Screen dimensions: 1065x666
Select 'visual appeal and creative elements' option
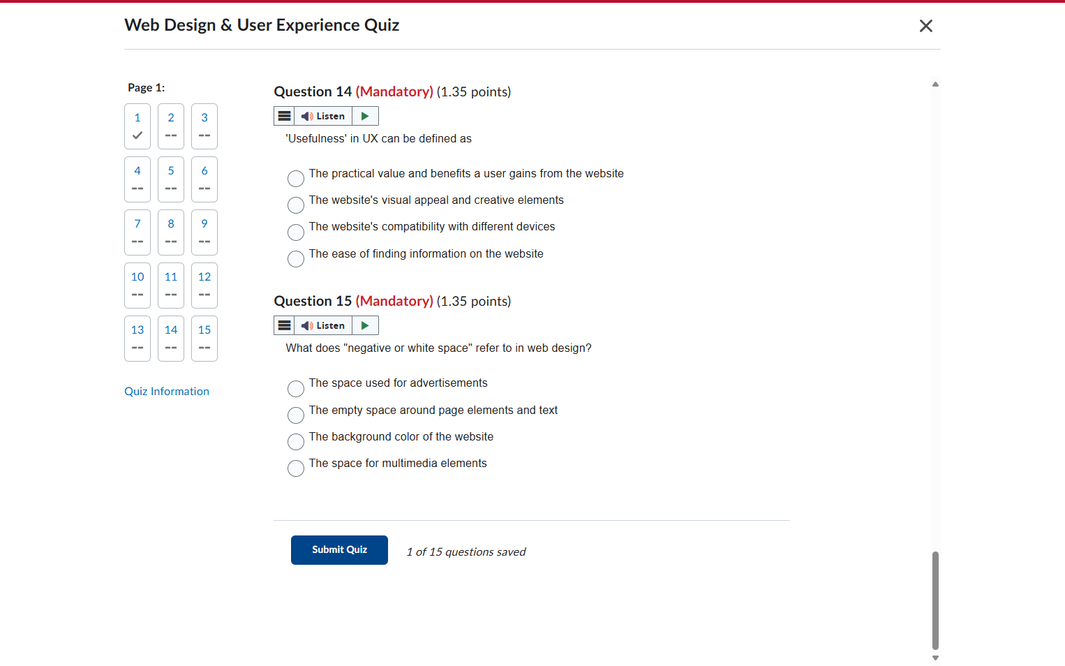click(296, 205)
